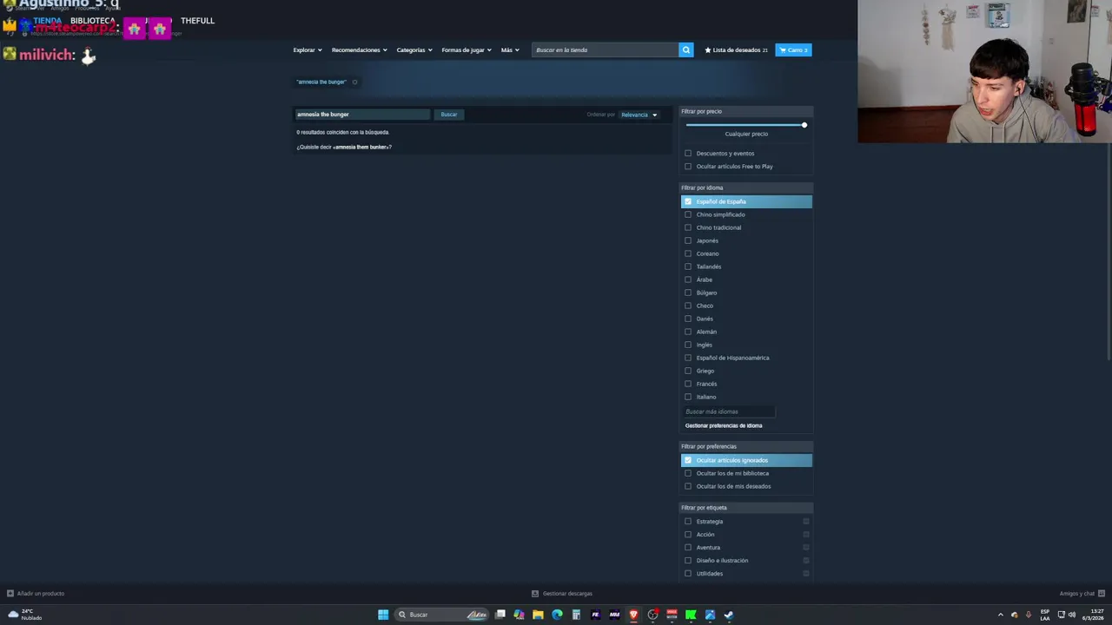Exclude the Estrategia tag using its side icon
Image resolution: width=1112 pixels, height=625 pixels.
click(806, 522)
